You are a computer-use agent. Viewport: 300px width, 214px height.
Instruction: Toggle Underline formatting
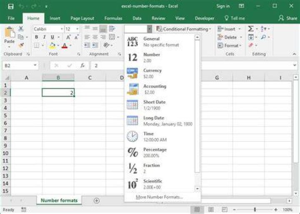click(52, 37)
